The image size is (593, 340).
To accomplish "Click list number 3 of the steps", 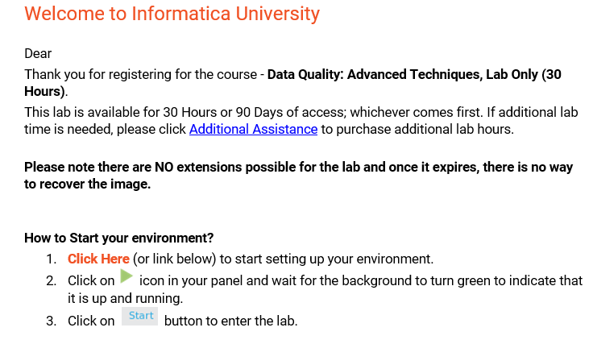I will pyautogui.click(x=51, y=321).
